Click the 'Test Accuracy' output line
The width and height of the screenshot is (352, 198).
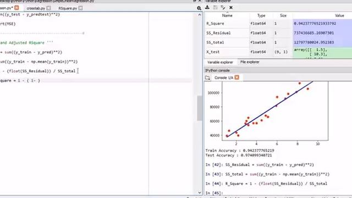click(238, 155)
